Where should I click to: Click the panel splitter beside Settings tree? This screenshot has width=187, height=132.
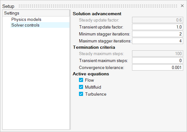70,70
